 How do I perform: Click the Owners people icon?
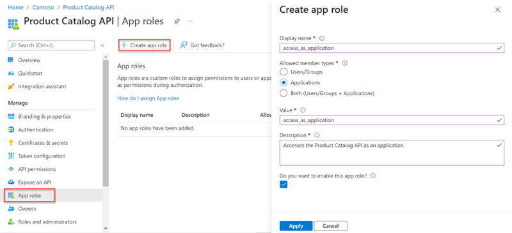[11, 209]
